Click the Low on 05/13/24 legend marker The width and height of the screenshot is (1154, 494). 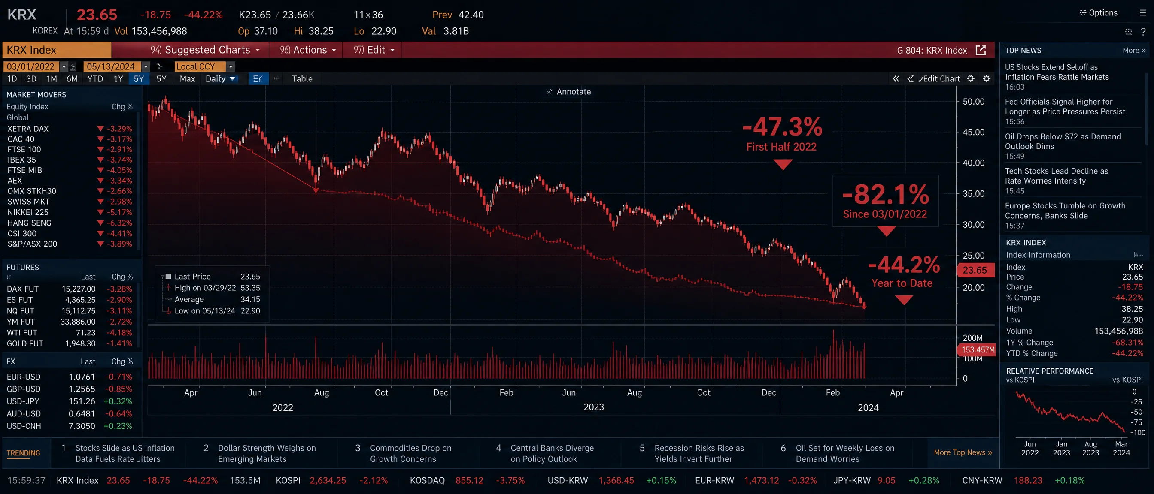168,311
